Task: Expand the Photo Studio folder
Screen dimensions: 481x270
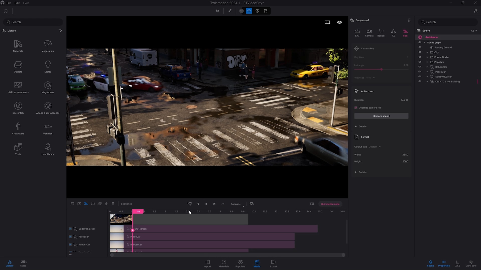Action: coord(427,57)
